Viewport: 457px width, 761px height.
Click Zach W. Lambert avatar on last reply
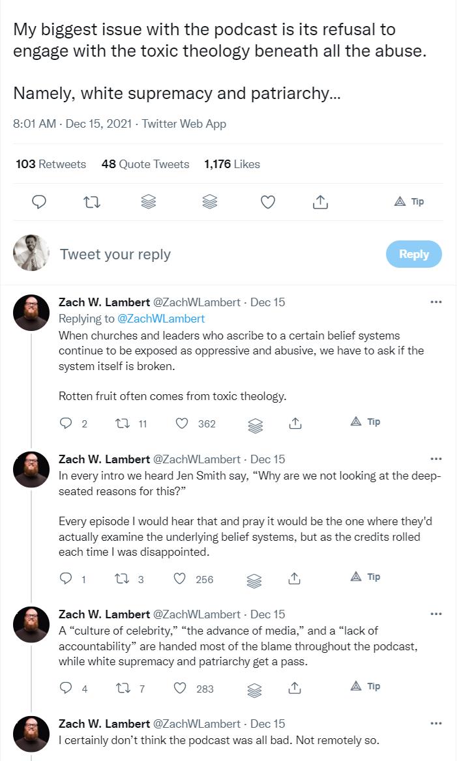click(31, 734)
